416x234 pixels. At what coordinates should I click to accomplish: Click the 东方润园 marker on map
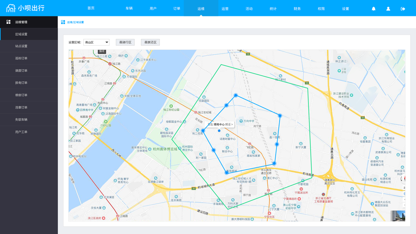[133, 71]
